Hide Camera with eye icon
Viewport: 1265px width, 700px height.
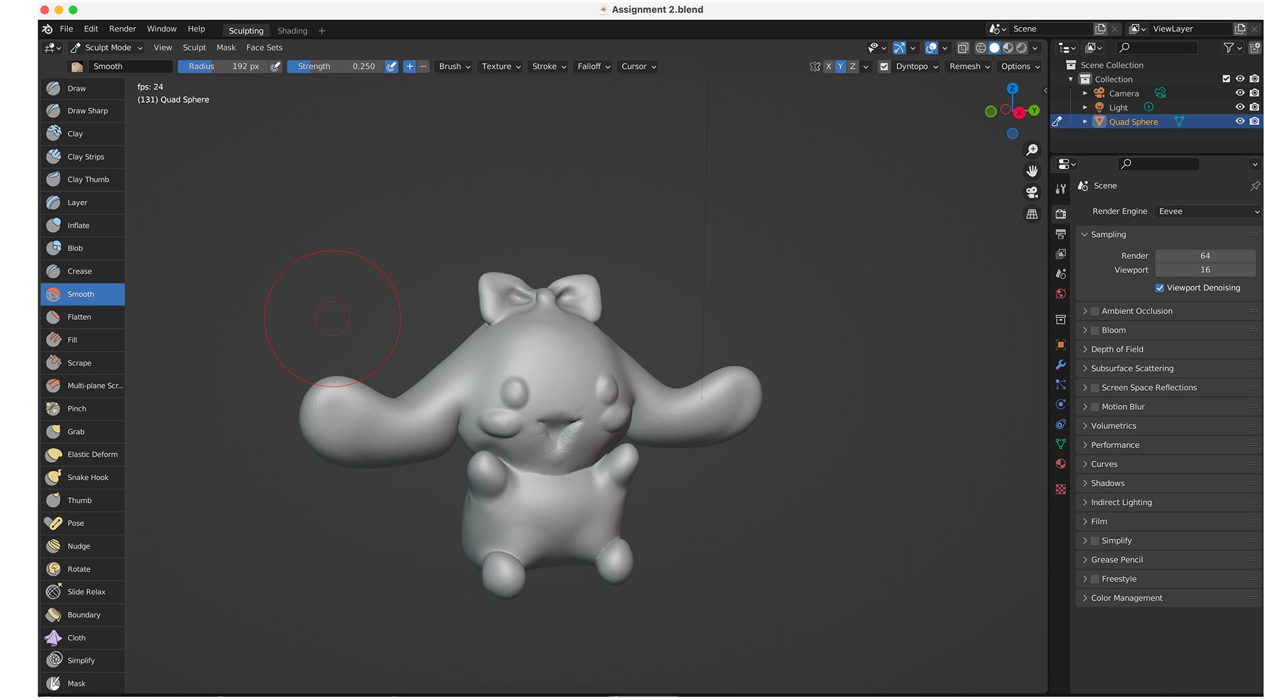(1239, 93)
